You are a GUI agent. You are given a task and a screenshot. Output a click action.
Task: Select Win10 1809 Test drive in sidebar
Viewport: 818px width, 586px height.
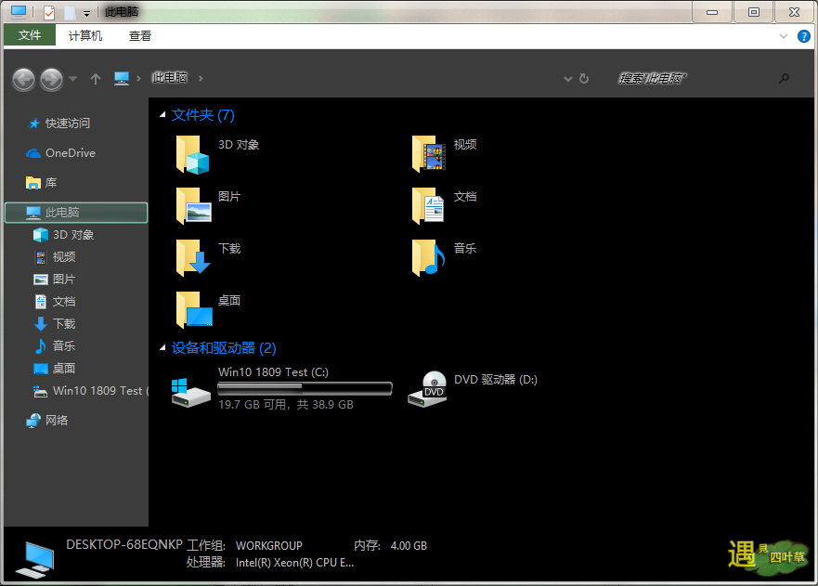point(91,391)
